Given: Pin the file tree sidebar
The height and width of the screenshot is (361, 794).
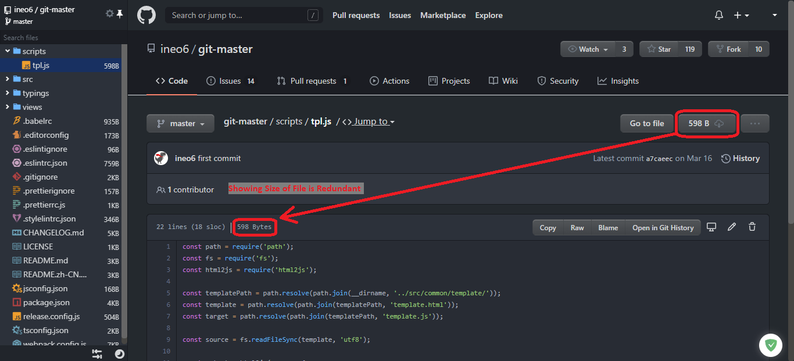Looking at the screenshot, I should click(120, 13).
